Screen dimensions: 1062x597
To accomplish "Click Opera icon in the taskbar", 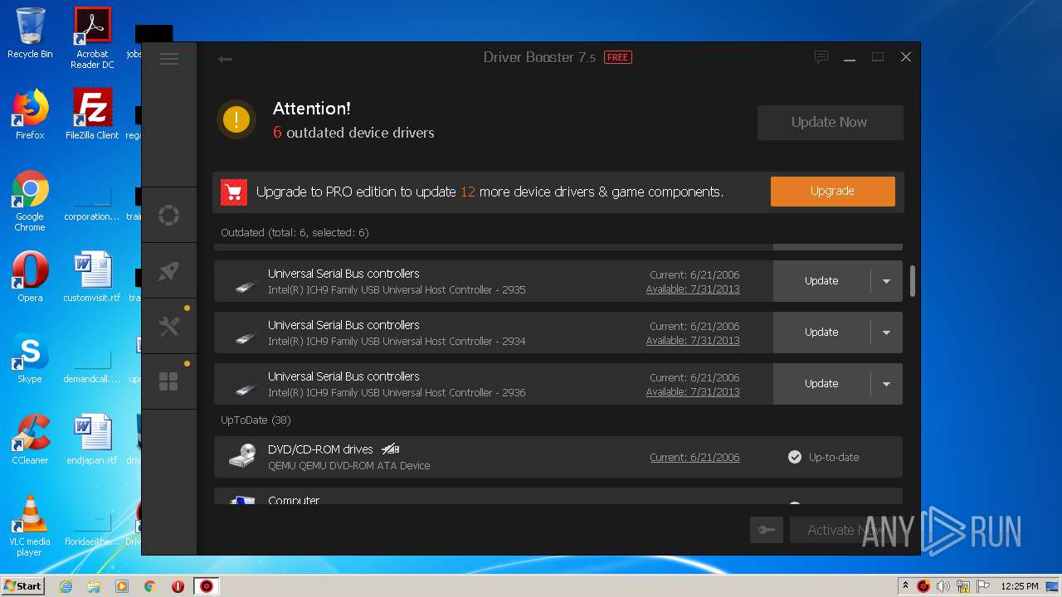I will (178, 586).
